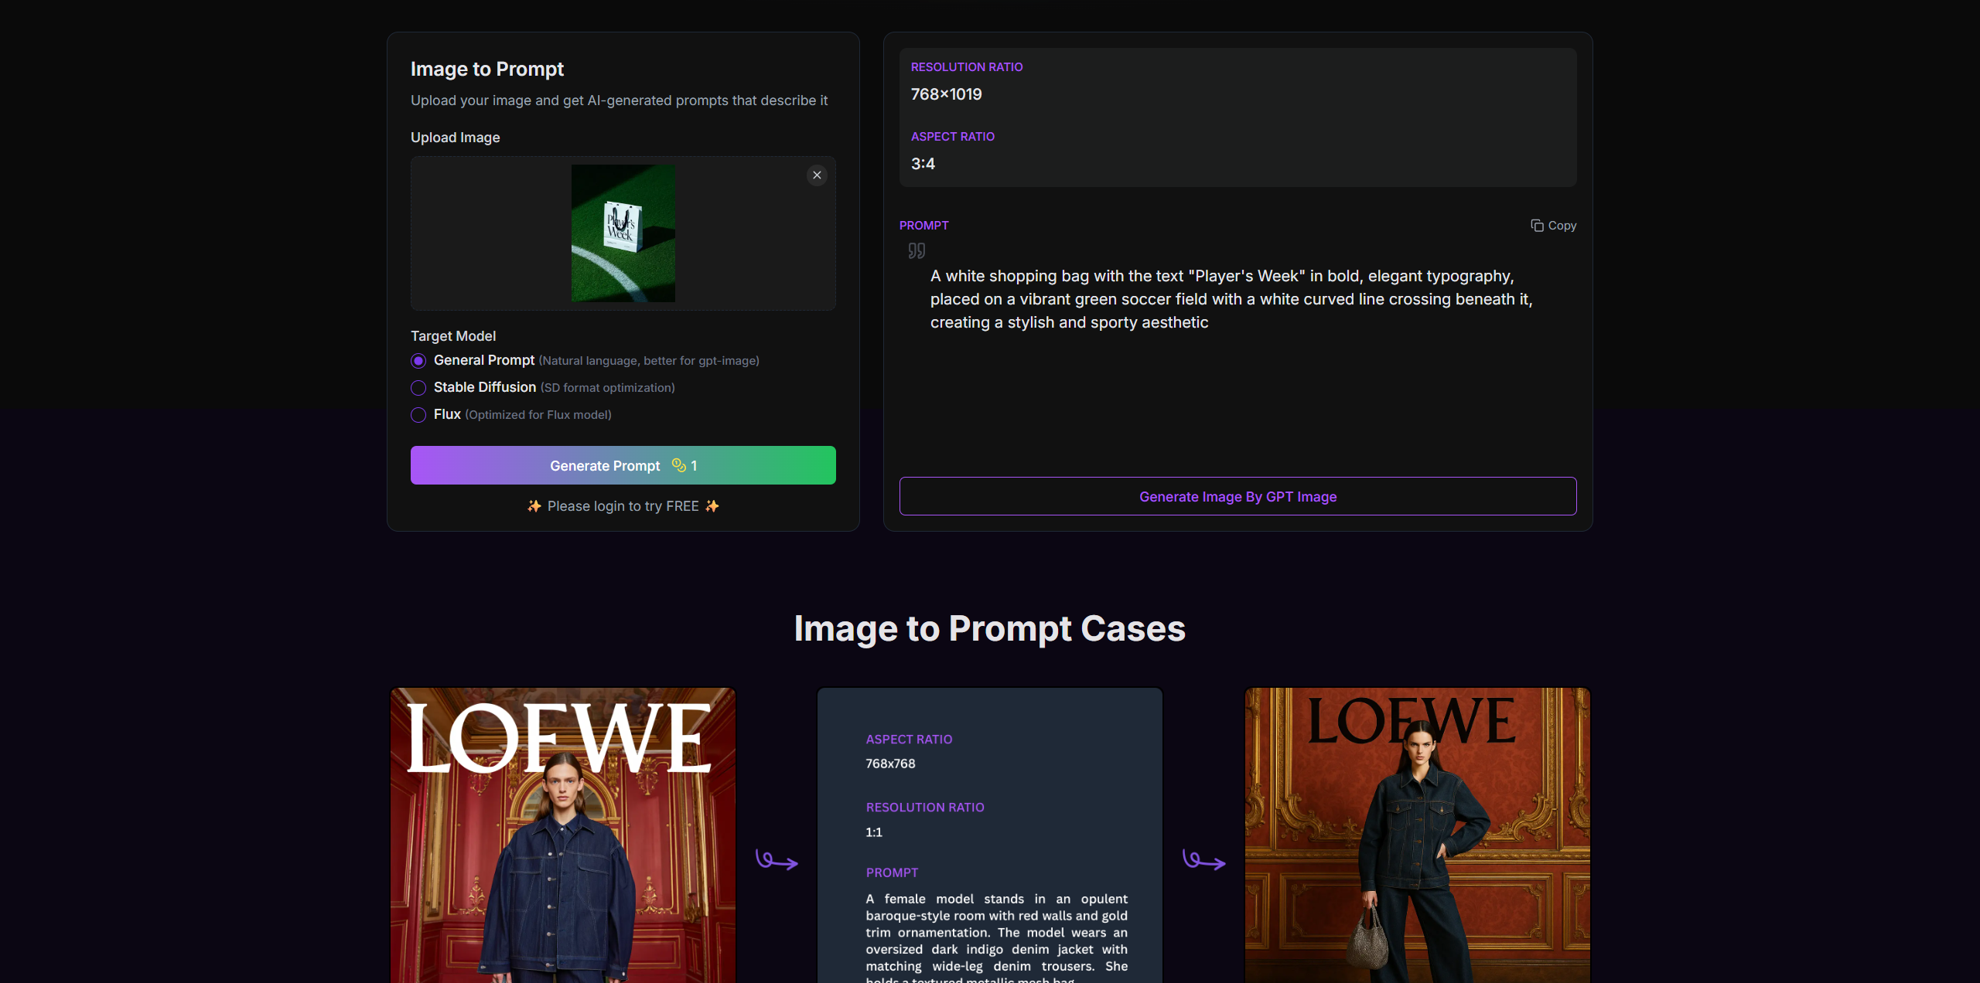1980x983 pixels.
Task: Open the left LOEWE source image
Action: point(563,835)
